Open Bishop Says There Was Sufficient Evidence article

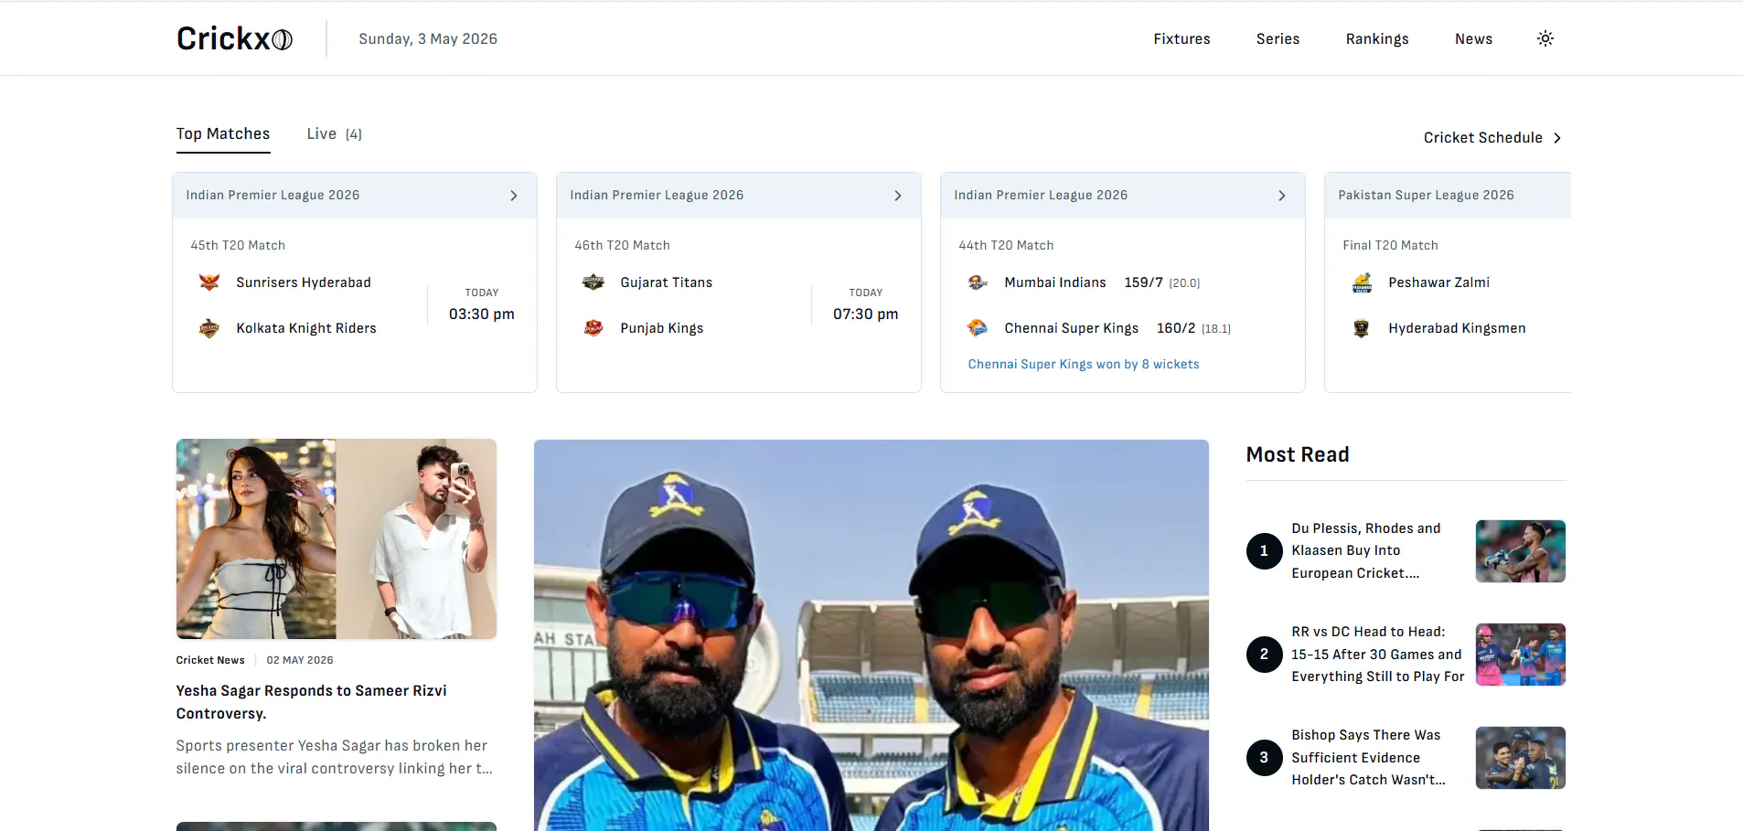pos(1368,758)
